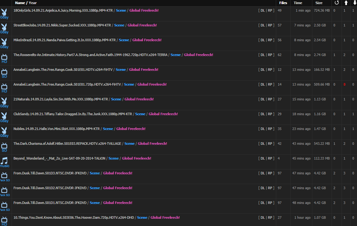357x226 pixels.
Task: Click Global Freeleech! on From.Dusk.Till.Dawn.S01D3 row
Action: [118, 173]
